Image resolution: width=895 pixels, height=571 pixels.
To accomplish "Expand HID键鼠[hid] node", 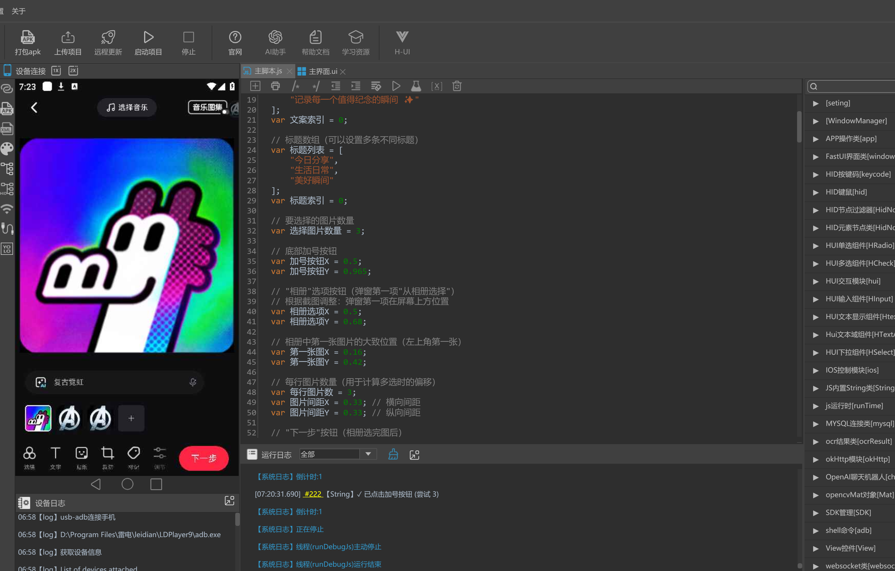I will pyautogui.click(x=815, y=192).
